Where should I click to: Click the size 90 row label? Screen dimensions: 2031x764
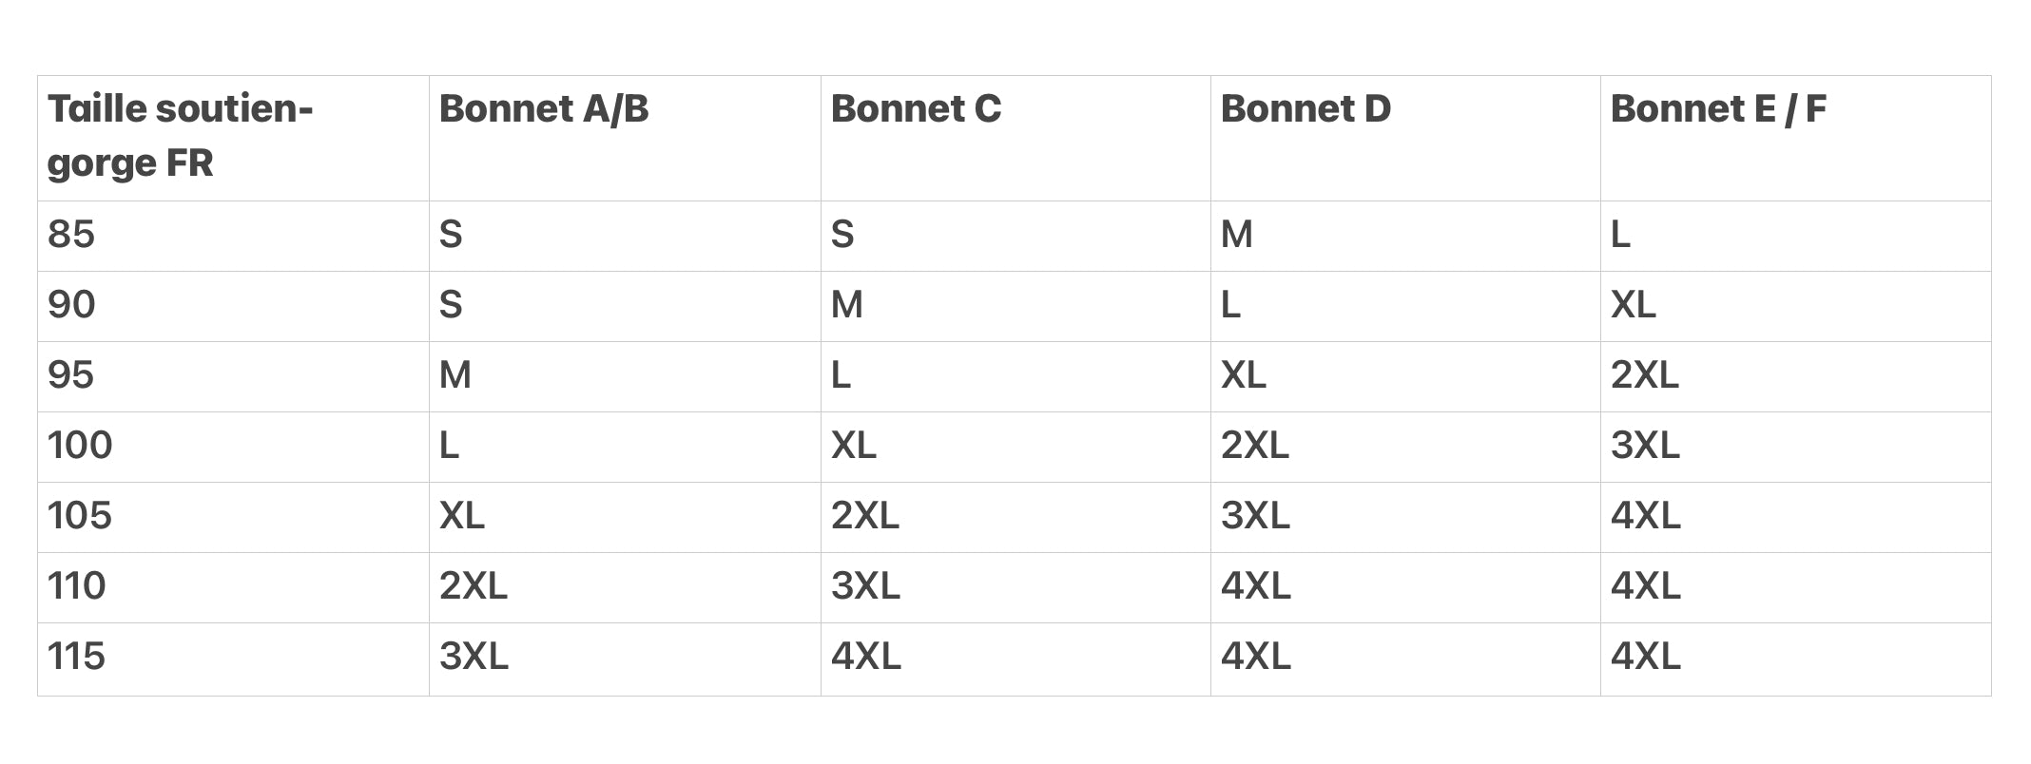(x=71, y=305)
